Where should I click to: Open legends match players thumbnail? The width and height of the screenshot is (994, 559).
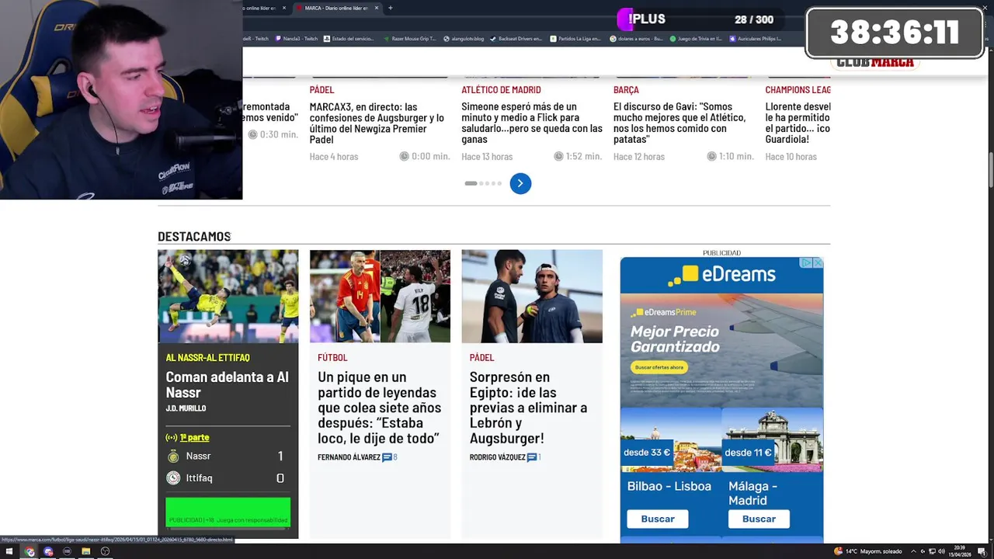tap(380, 296)
